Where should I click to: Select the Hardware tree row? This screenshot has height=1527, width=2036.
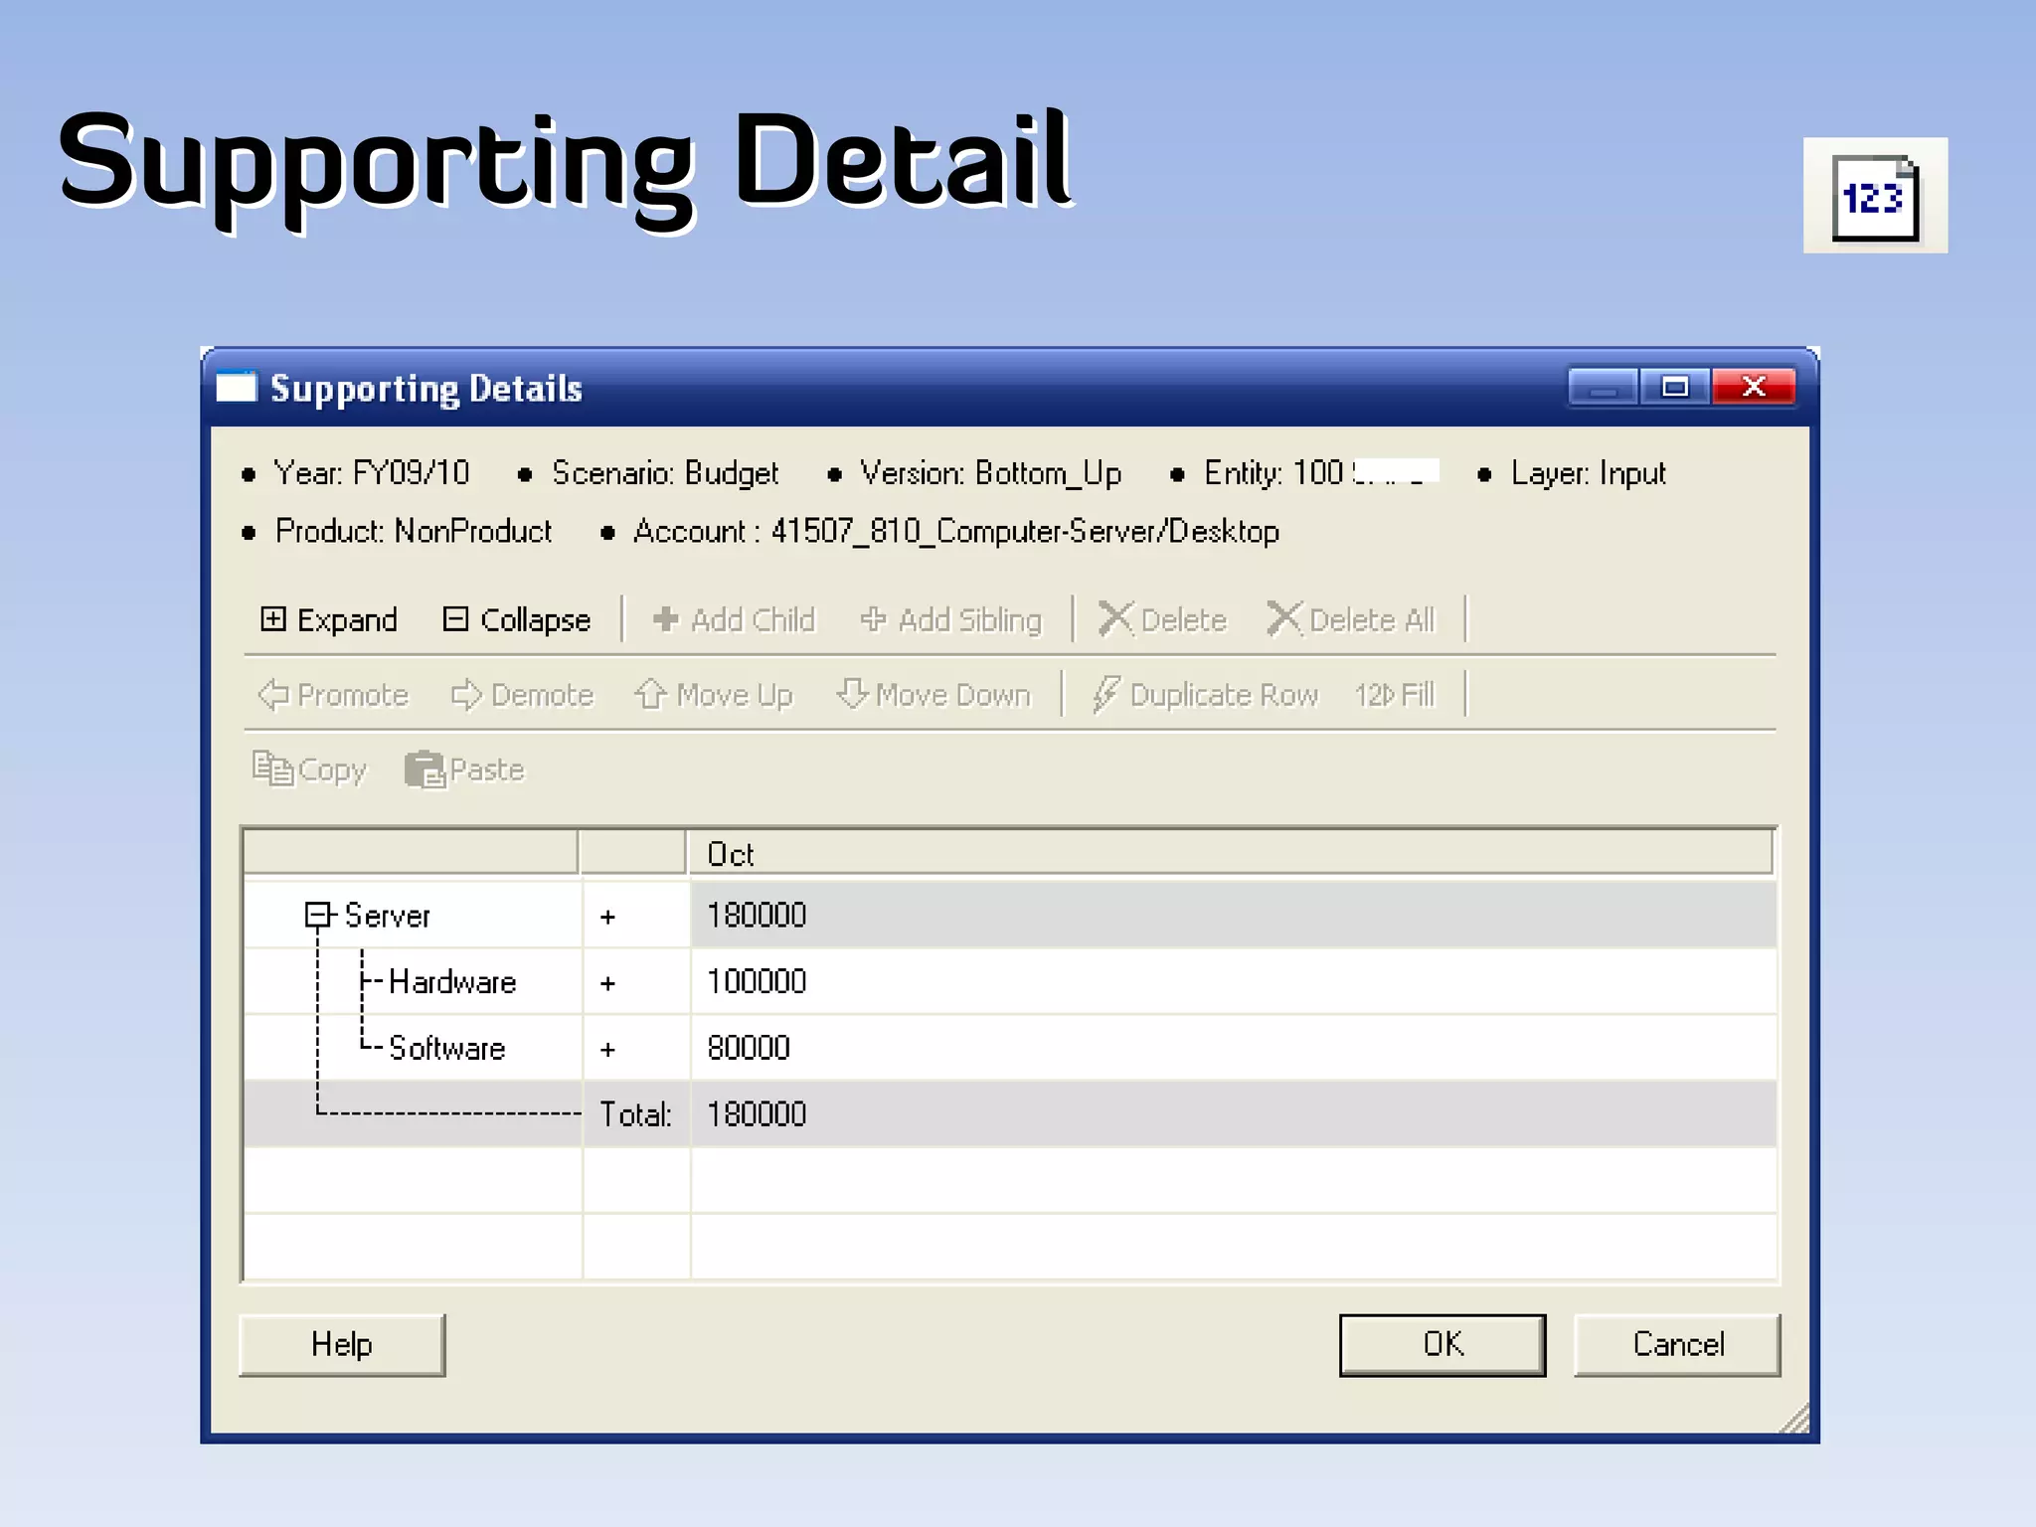click(x=452, y=982)
